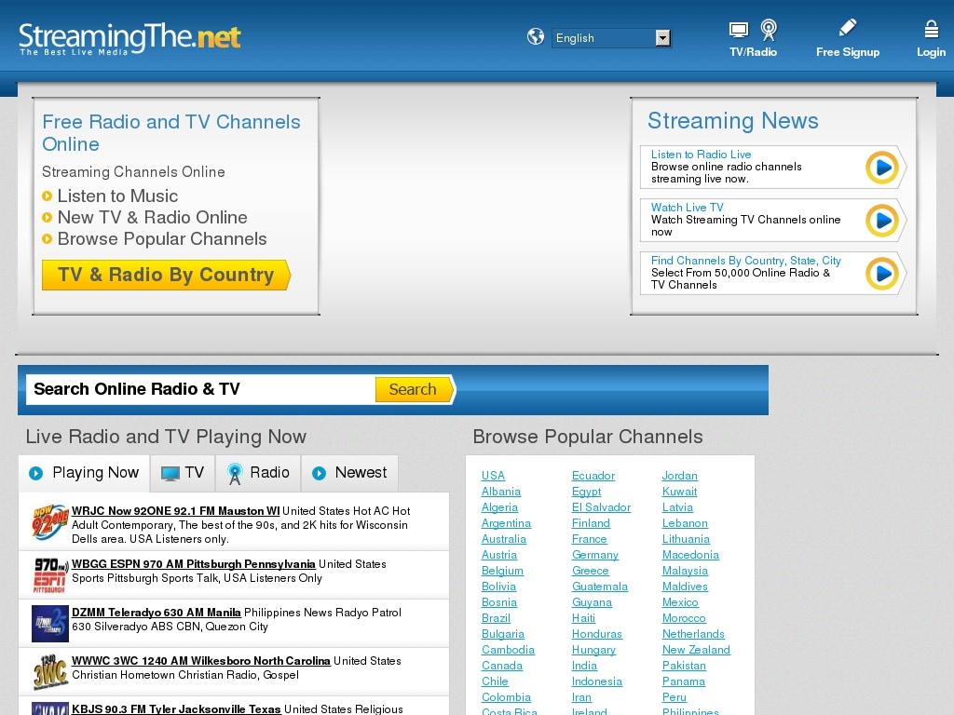Go to Free Signup
The image size is (954, 715).
(848, 52)
